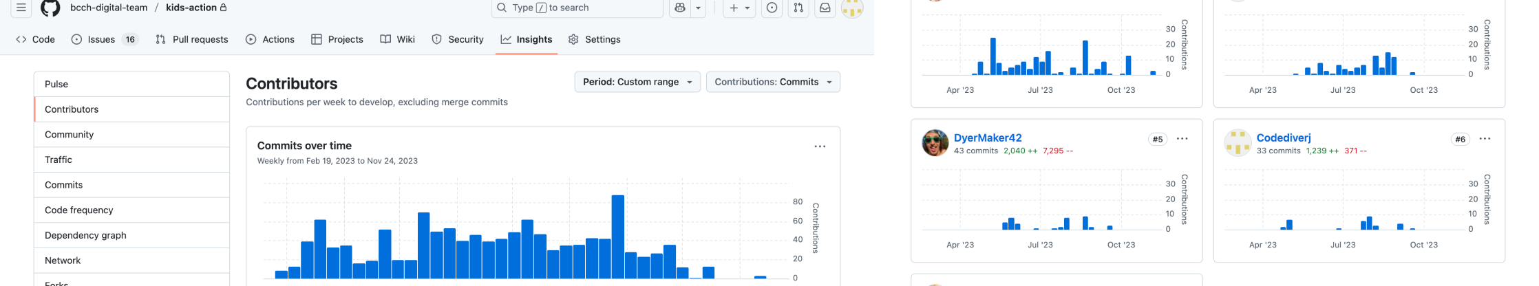This screenshot has height=286, width=1539.
Task: Select Contributors in the insights sidebar
Action: click(131, 109)
